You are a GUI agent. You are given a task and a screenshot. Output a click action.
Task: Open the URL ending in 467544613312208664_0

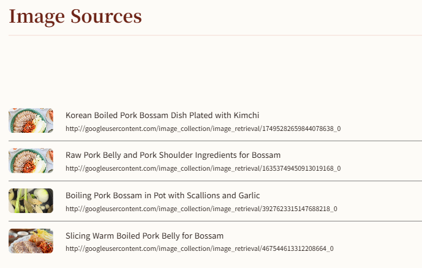click(200, 248)
